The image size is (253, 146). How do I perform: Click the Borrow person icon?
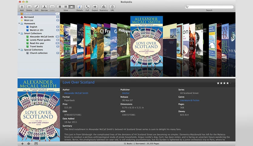tap(44, 7)
